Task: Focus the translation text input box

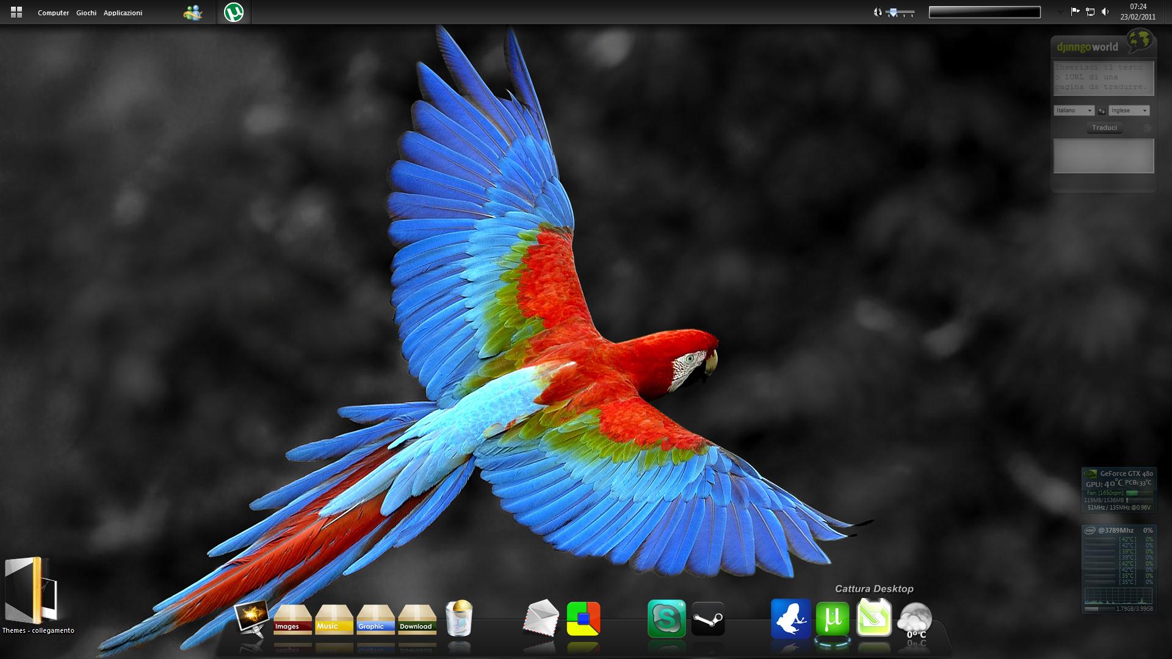Action: tap(1104, 77)
